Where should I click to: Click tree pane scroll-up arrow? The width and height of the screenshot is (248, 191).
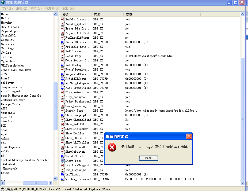(55, 14)
